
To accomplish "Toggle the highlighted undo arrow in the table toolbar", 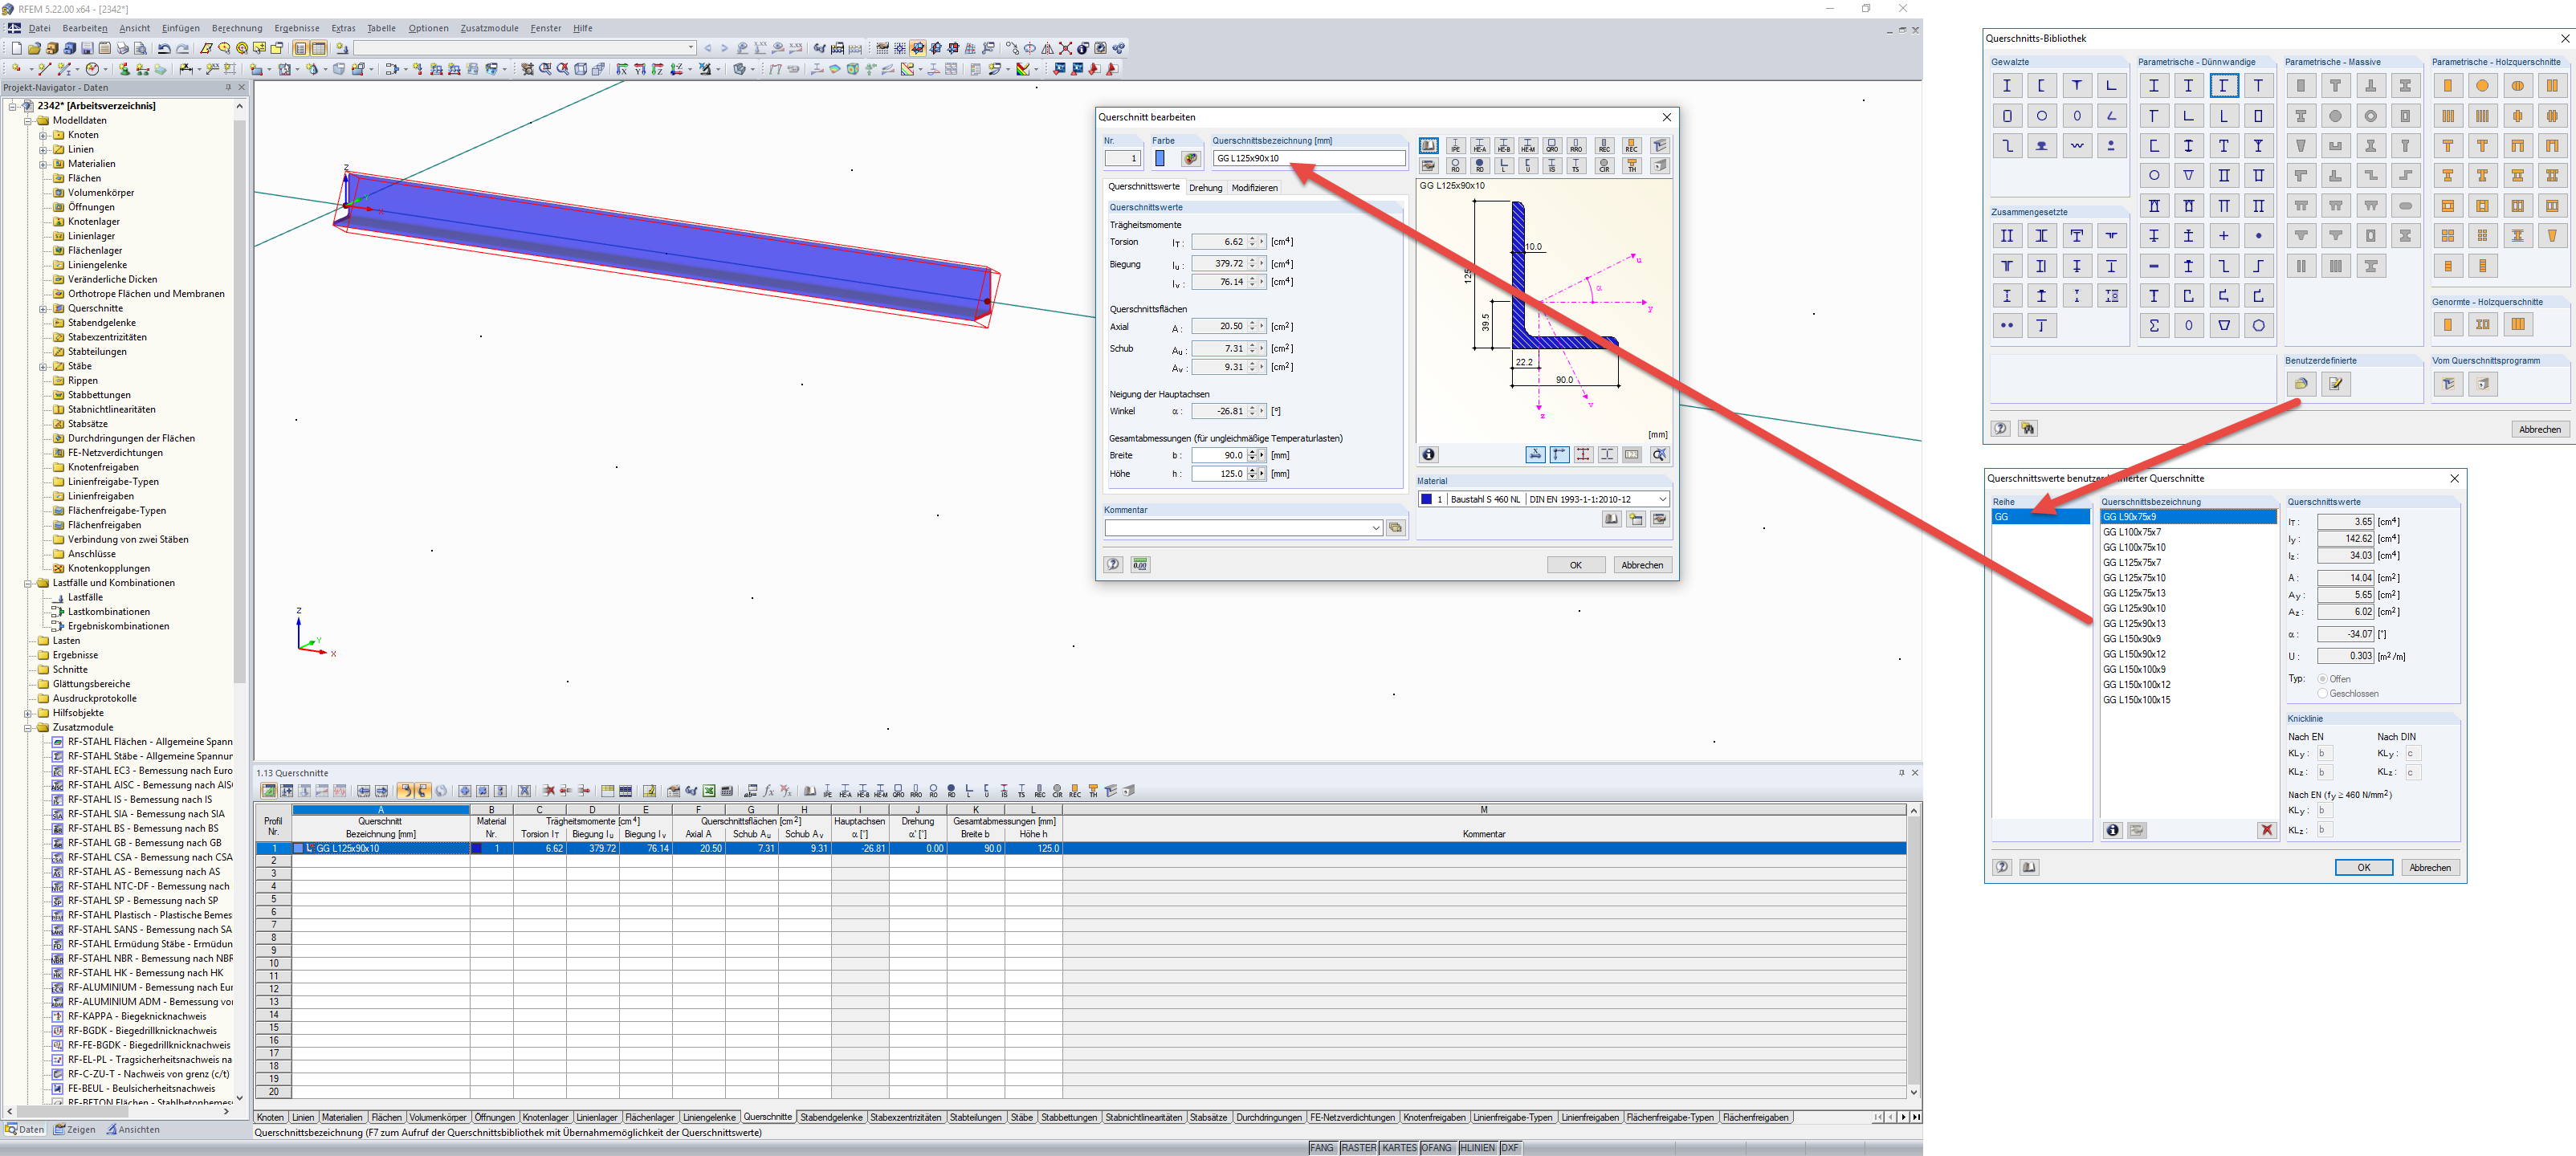I will coord(405,792).
